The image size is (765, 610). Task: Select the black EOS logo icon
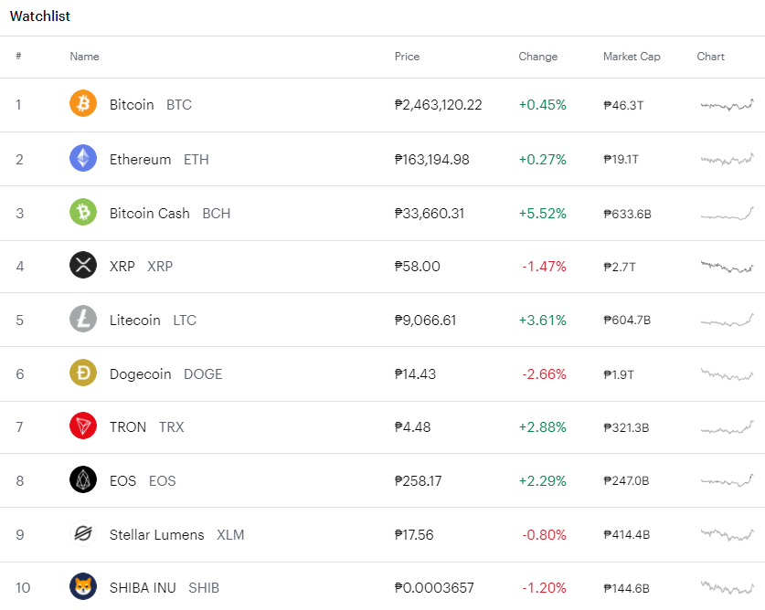coord(83,479)
